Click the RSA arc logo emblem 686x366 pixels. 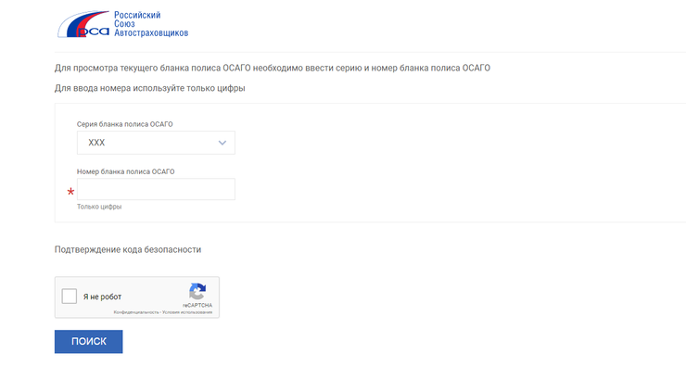[83, 24]
